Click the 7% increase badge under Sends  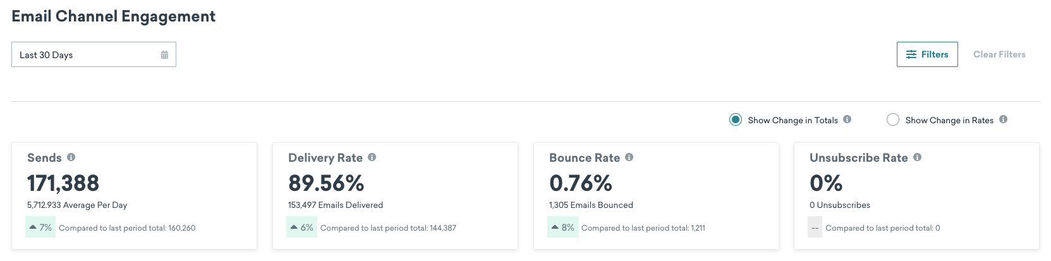click(40, 228)
